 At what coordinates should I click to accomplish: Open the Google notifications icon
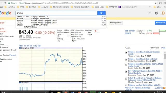156,13
